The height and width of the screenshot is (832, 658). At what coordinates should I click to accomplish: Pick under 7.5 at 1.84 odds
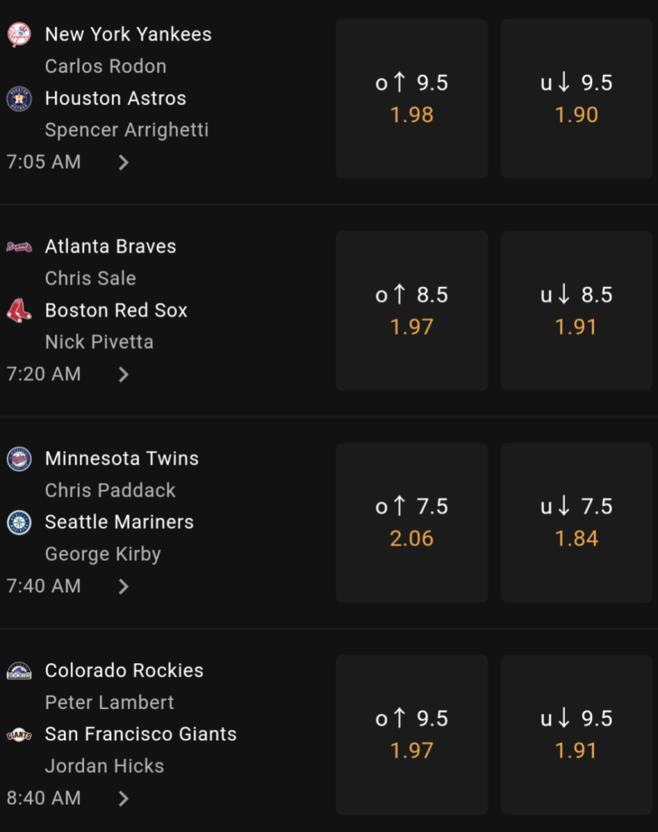pos(576,522)
